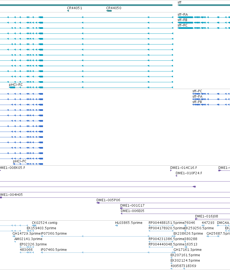
Task: Select the GH25687.5prime EST label
Action: (218, 234)
